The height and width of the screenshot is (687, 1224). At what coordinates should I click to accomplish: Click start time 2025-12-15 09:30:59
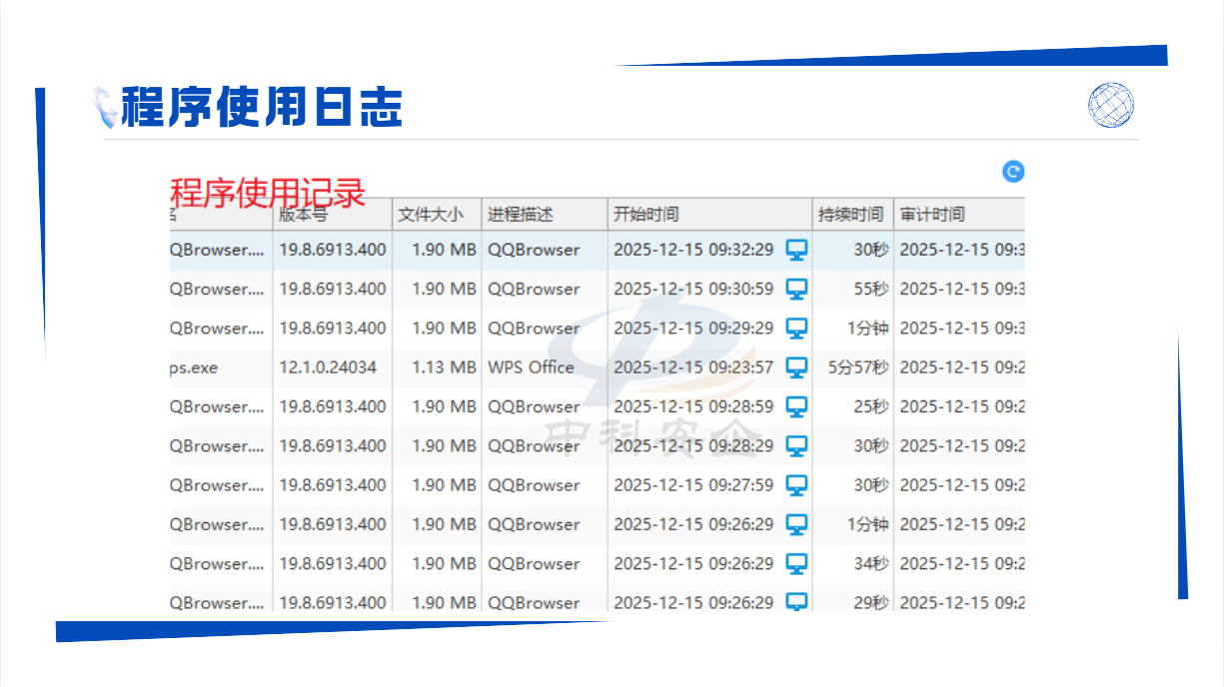click(693, 289)
